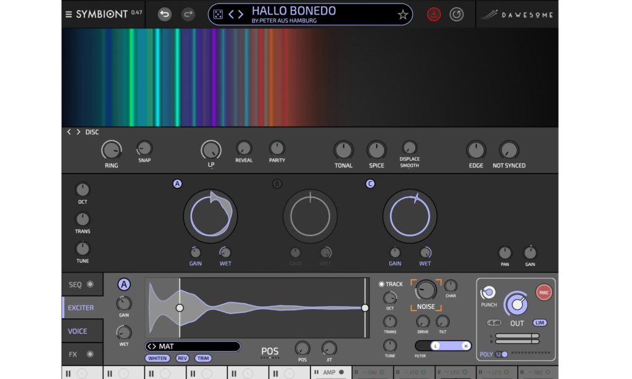Click the TRIM button
Image resolution: width=632 pixels, height=379 pixels.
202,358
